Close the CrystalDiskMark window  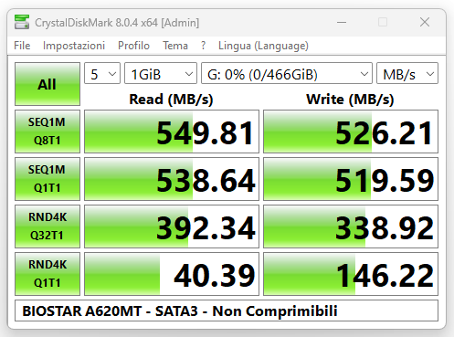pos(425,22)
